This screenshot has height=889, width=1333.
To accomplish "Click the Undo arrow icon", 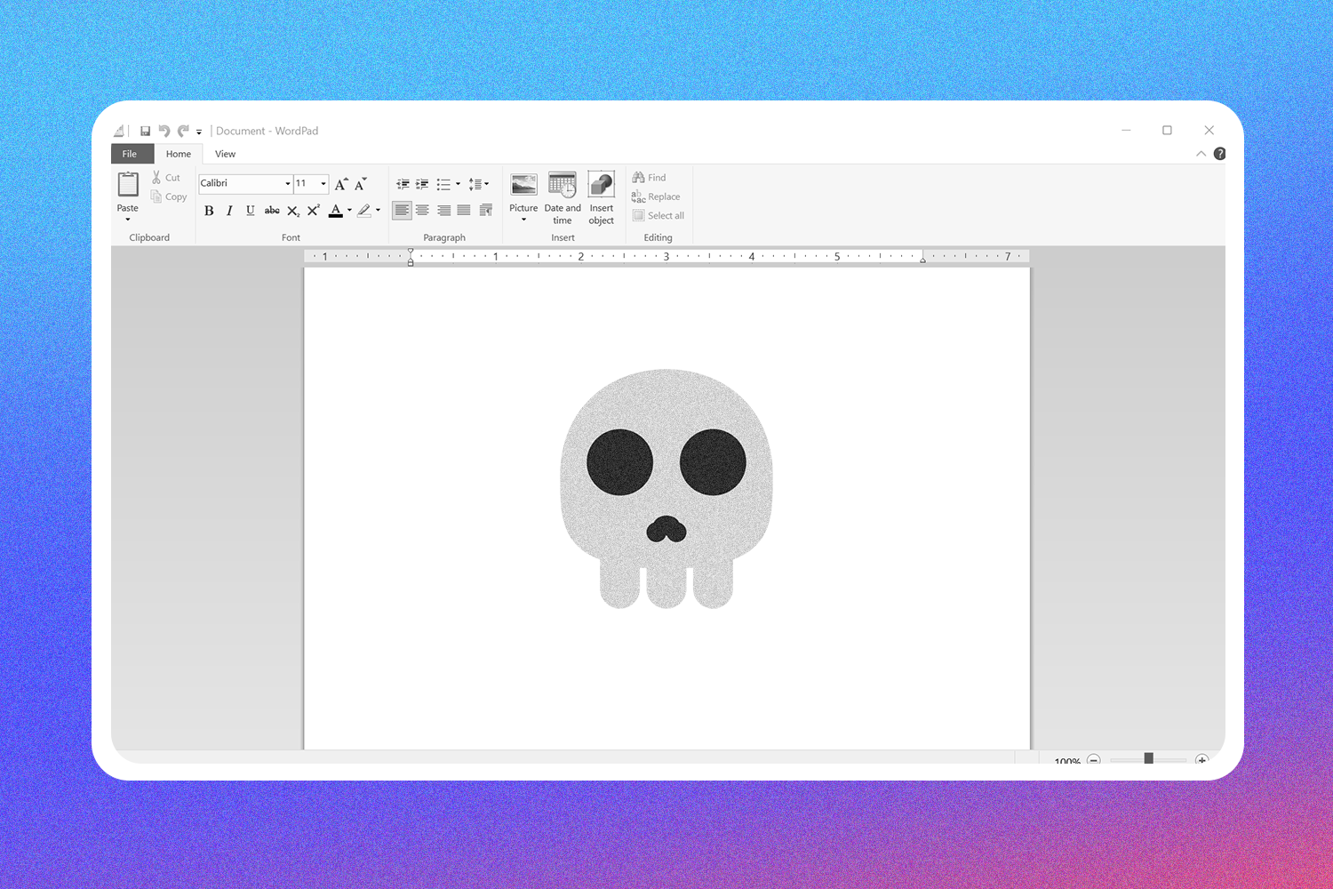I will click(x=164, y=131).
